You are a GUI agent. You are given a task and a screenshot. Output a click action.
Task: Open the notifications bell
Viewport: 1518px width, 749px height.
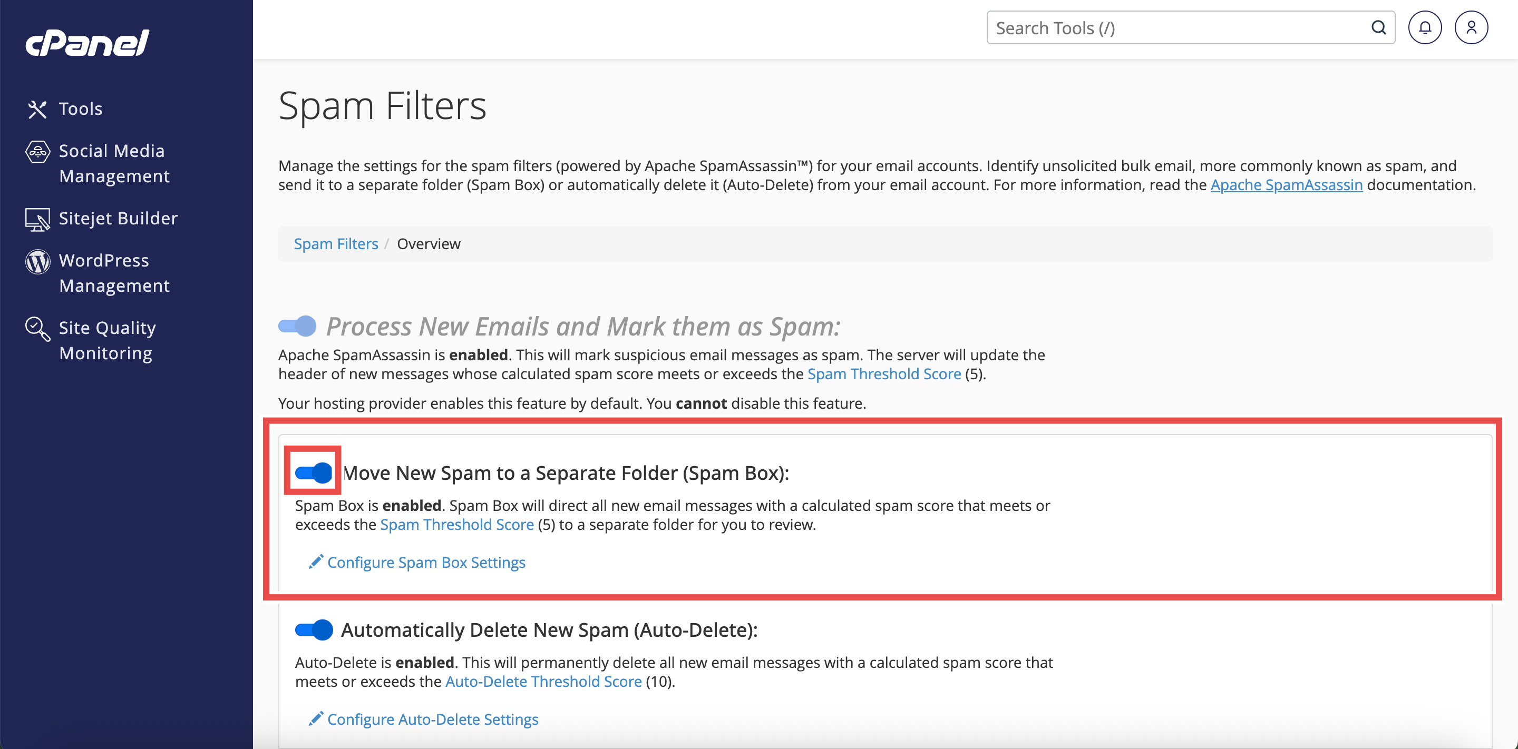[x=1424, y=28]
